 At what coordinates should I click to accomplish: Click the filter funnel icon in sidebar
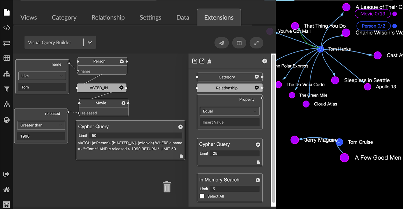click(7, 89)
